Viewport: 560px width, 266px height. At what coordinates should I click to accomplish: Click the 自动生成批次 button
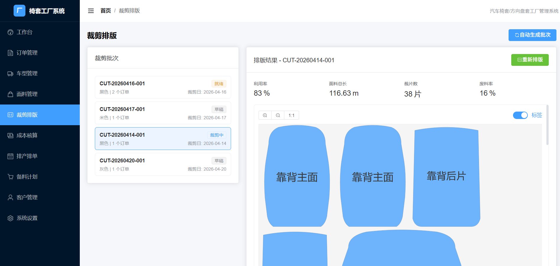[532, 35]
